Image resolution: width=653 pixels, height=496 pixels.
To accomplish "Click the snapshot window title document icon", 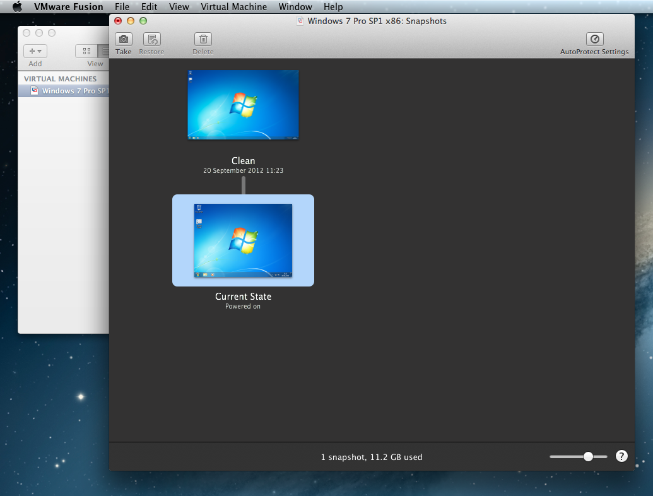I will tap(300, 21).
